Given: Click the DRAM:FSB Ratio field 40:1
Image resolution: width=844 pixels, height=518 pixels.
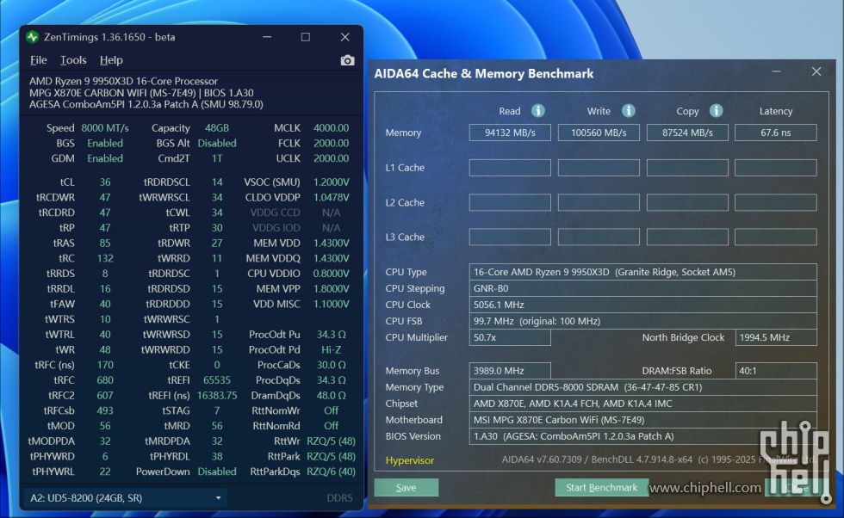Looking at the screenshot, I should [x=776, y=371].
